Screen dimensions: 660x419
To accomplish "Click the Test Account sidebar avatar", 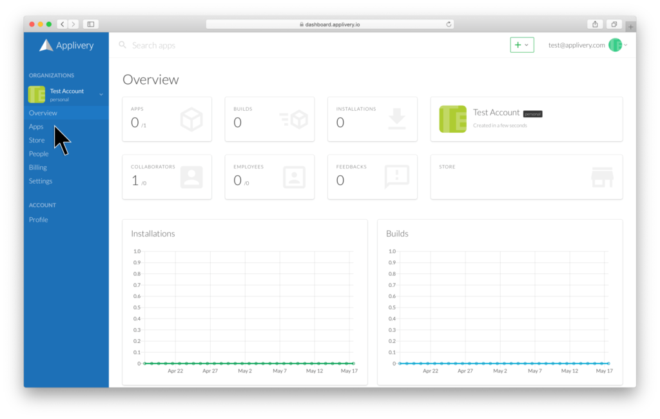I will click(x=37, y=94).
